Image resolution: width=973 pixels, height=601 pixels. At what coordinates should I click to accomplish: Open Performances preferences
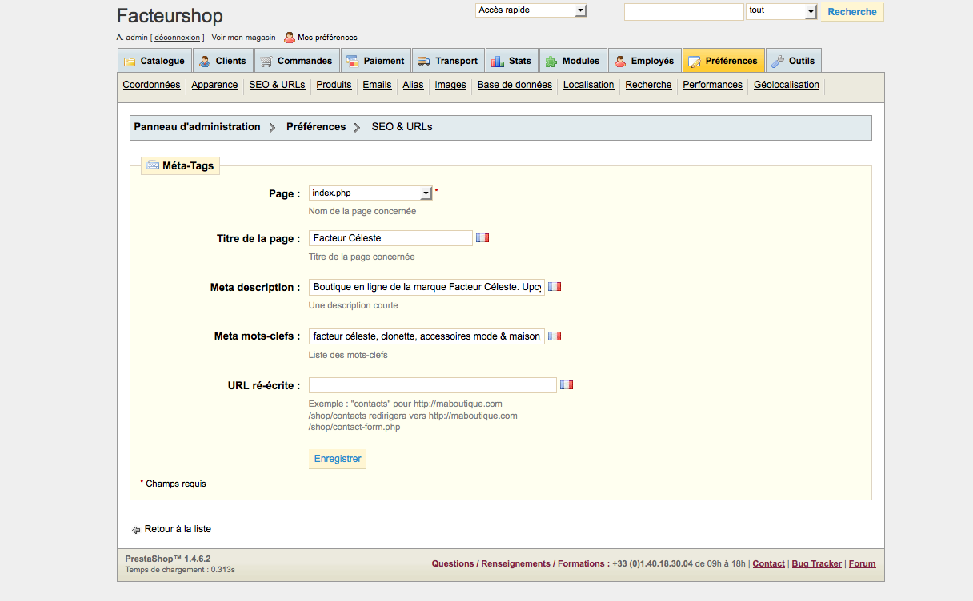712,85
